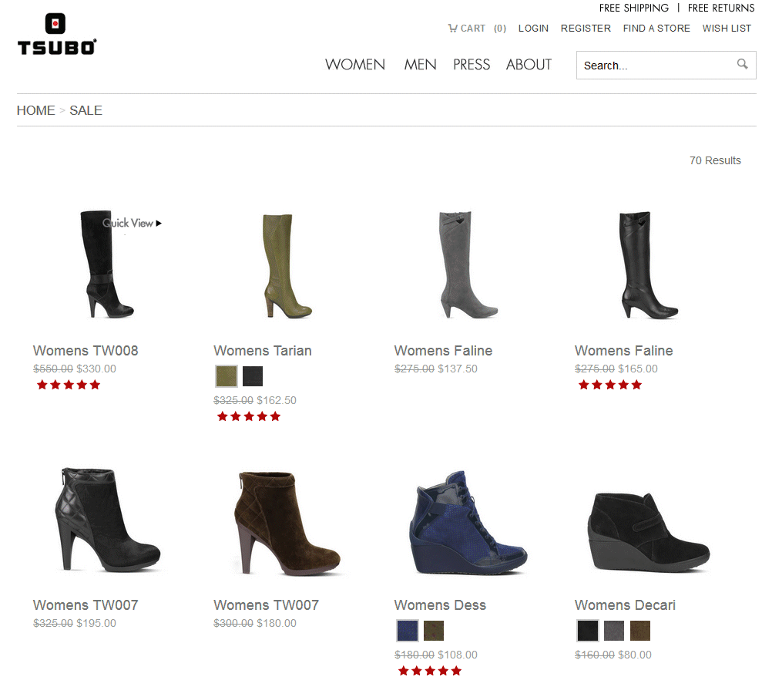Click star rating under Womens Tarian
Image resolution: width=772 pixels, height=687 pixels.
point(249,416)
